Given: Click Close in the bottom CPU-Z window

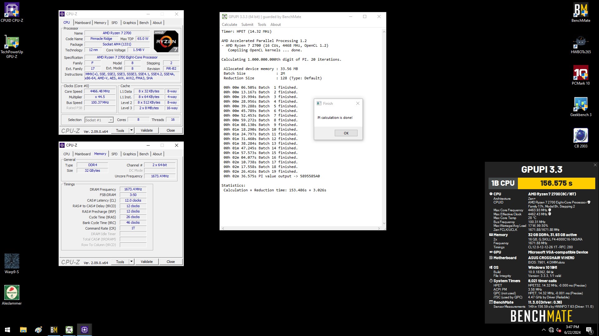Looking at the screenshot, I should [171, 262].
